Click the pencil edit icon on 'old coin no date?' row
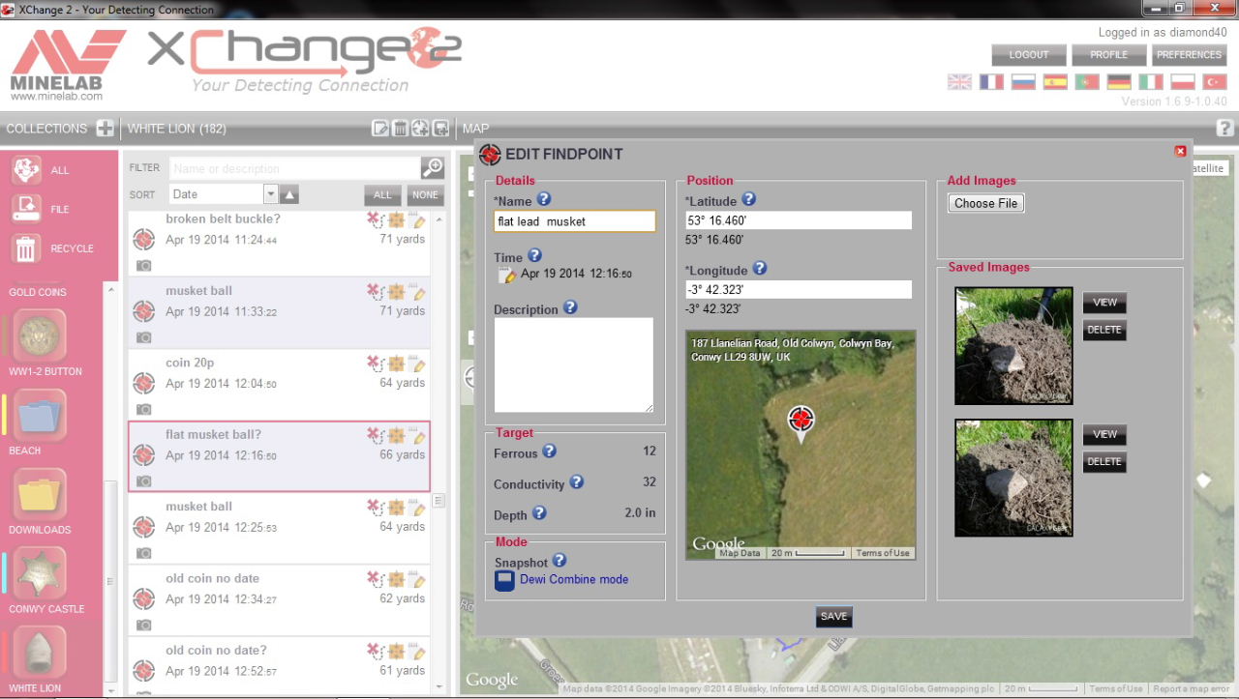This screenshot has height=699, width=1239. tap(417, 651)
